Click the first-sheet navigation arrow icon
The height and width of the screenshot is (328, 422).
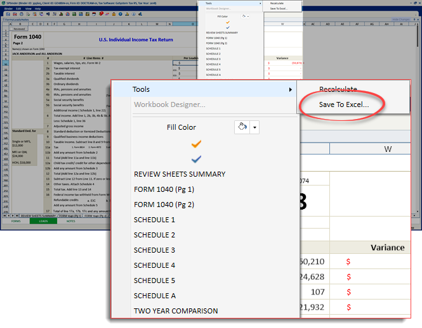pyautogui.click(x=4, y=215)
